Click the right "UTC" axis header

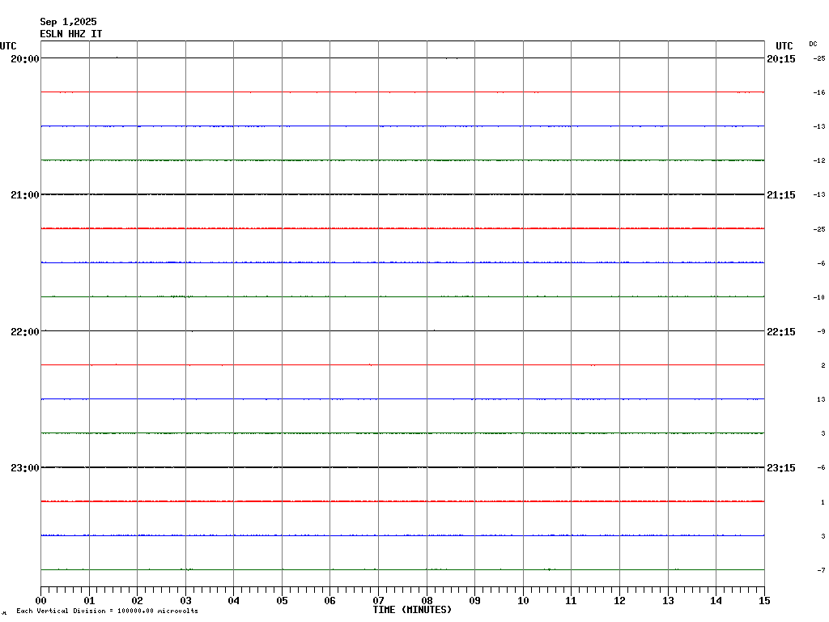pyautogui.click(x=784, y=46)
